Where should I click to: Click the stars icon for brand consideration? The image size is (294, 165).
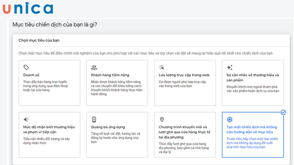229,67
